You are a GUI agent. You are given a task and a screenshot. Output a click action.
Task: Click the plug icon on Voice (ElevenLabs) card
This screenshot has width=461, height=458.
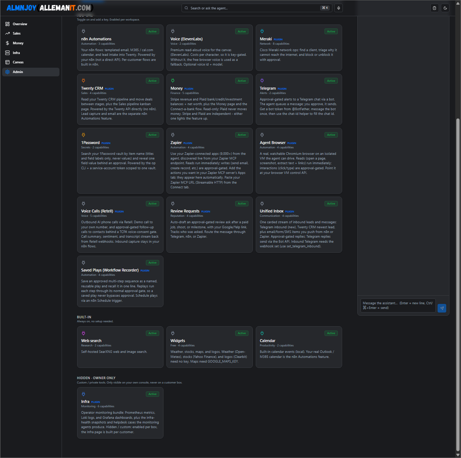(x=173, y=31)
